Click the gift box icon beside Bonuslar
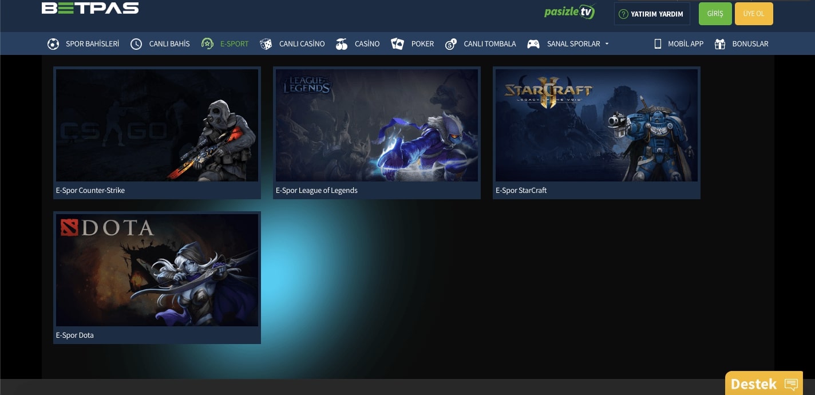The height and width of the screenshot is (395, 815). (720, 44)
